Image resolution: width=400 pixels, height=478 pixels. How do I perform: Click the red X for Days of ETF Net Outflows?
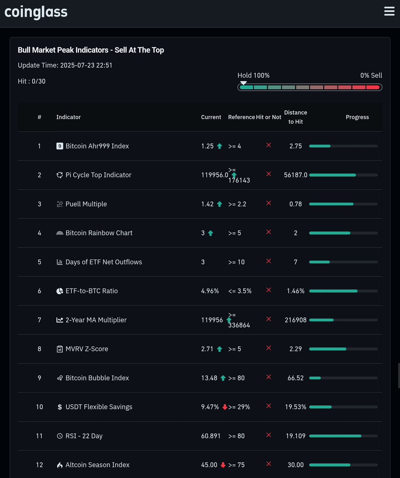269,261
